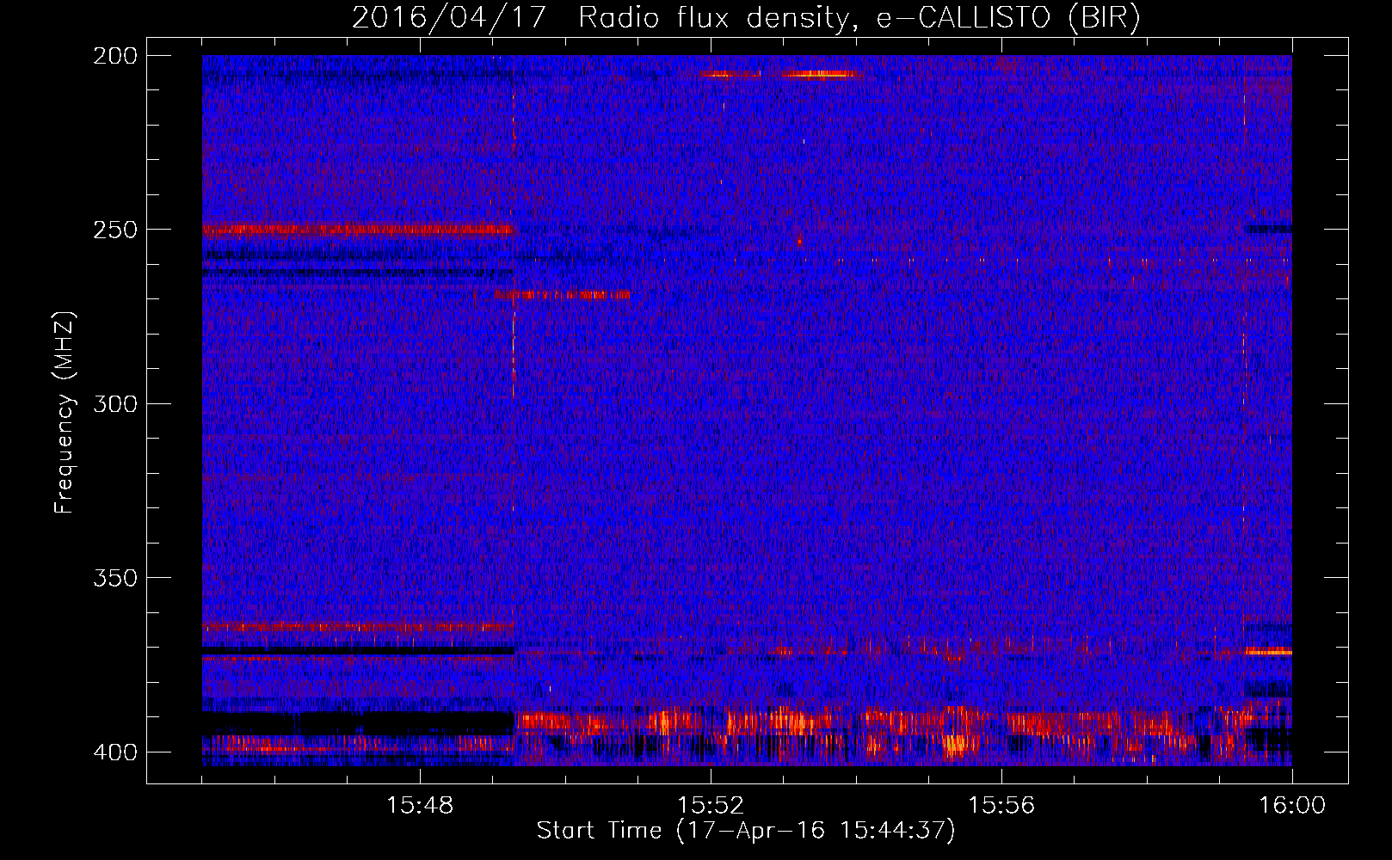1392x860 pixels.
Task: Click the bright orange streak near 205 MHz
Action: (x=819, y=74)
